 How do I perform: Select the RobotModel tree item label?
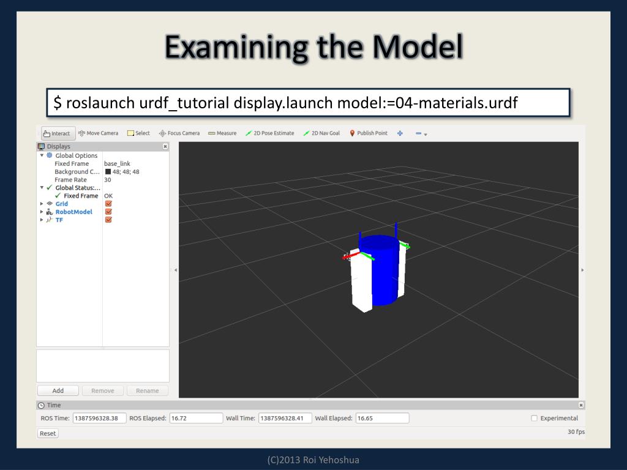click(74, 212)
